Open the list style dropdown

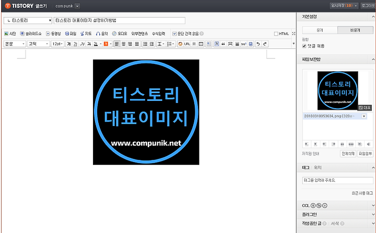pos(170,44)
